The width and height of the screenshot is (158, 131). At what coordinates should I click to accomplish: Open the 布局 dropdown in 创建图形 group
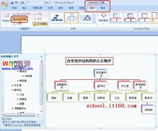(18, 24)
